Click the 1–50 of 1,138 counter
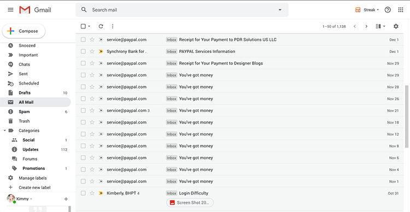Viewport: 410px width, 212px height. click(x=334, y=26)
